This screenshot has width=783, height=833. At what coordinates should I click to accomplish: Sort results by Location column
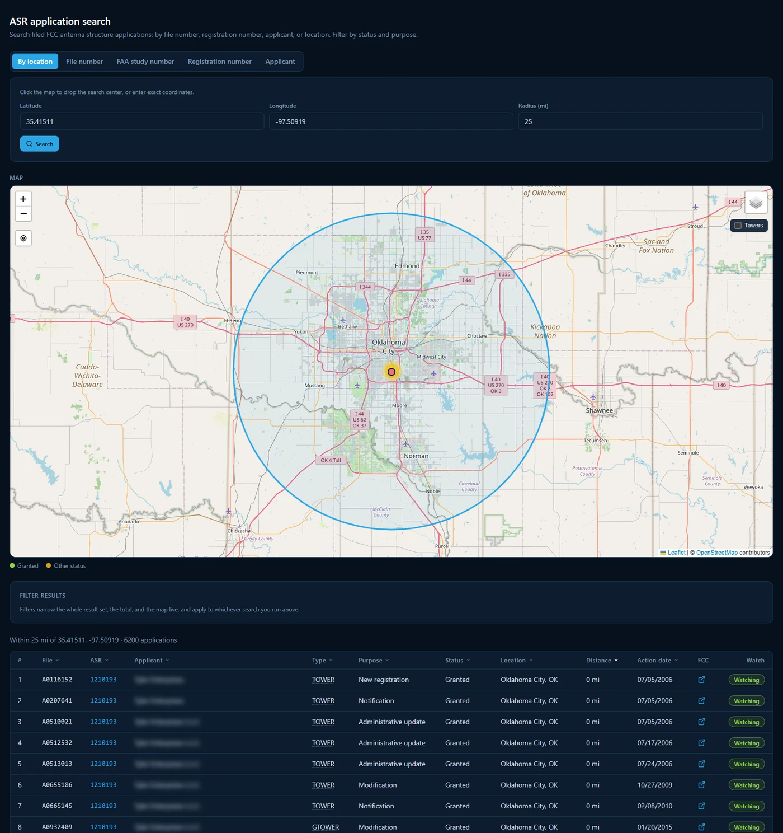tap(517, 661)
